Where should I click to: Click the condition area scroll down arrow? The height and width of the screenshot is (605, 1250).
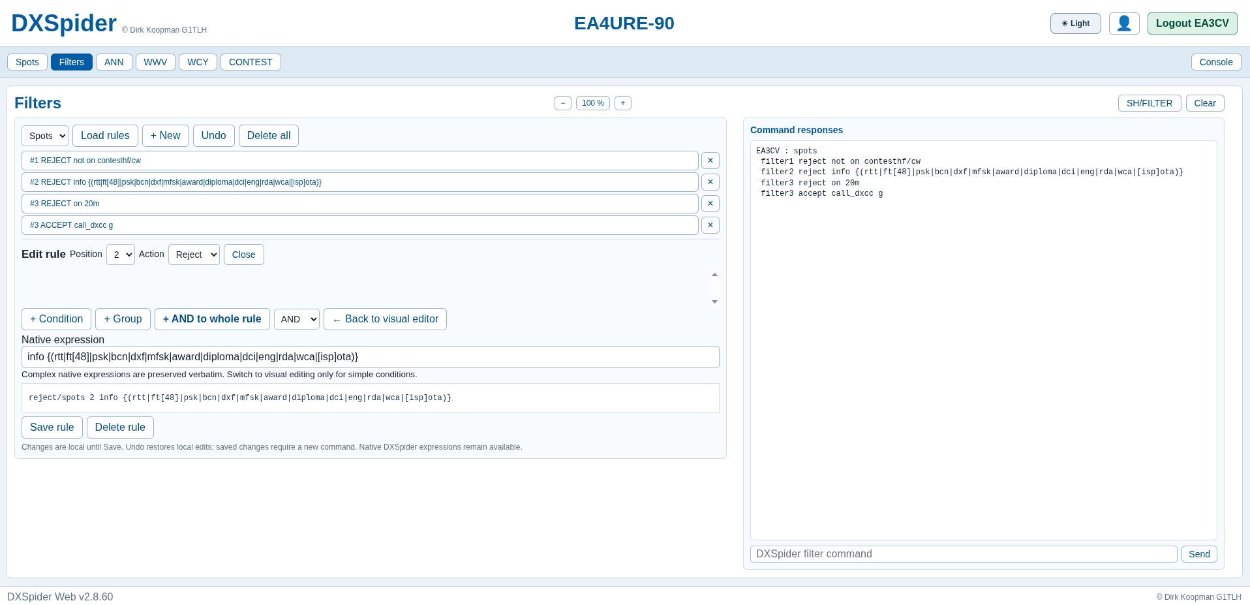tap(714, 302)
